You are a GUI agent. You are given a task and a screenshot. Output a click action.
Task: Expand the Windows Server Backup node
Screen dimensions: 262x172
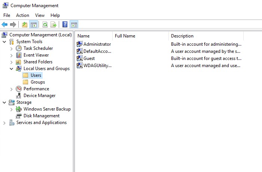11,109
